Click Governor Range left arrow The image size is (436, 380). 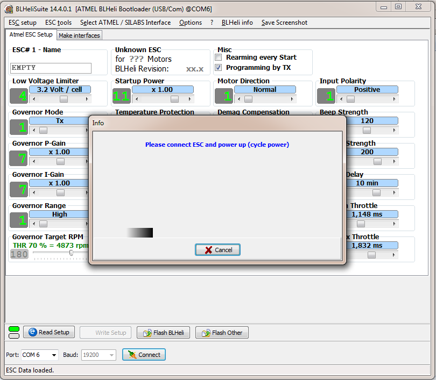click(x=34, y=224)
